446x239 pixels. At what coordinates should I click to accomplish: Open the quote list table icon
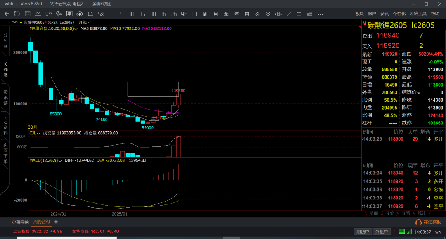click(x=28, y=14)
